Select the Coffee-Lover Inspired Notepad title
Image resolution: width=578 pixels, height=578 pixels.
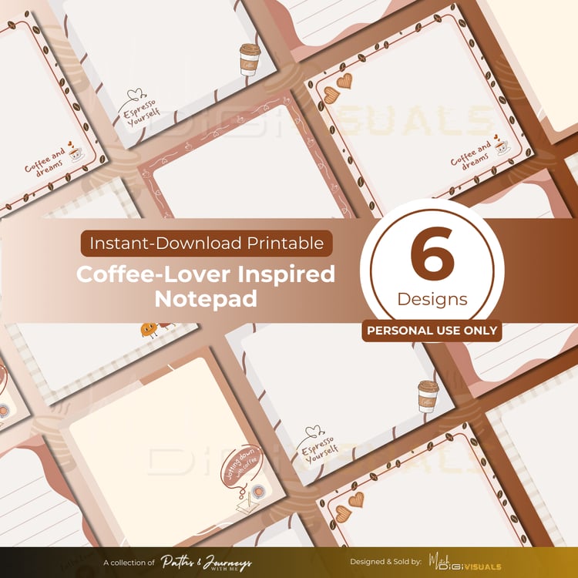206,286
